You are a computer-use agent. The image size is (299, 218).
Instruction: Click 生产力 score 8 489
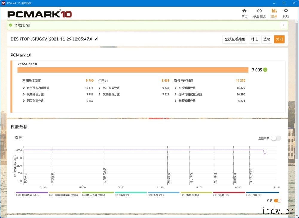166,81
